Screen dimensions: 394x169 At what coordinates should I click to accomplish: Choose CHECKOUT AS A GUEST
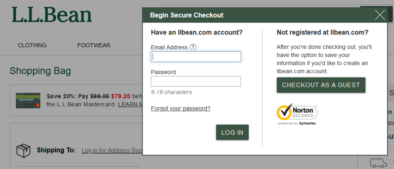click(x=321, y=85)
